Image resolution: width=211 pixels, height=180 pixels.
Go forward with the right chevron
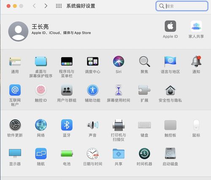coord(46,6)
